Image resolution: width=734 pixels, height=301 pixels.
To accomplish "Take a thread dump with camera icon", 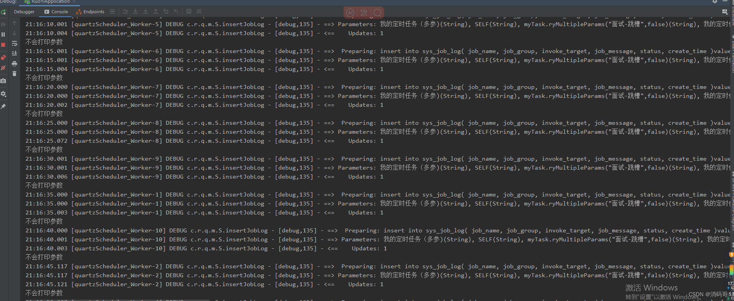I will (x=3, y=81).
